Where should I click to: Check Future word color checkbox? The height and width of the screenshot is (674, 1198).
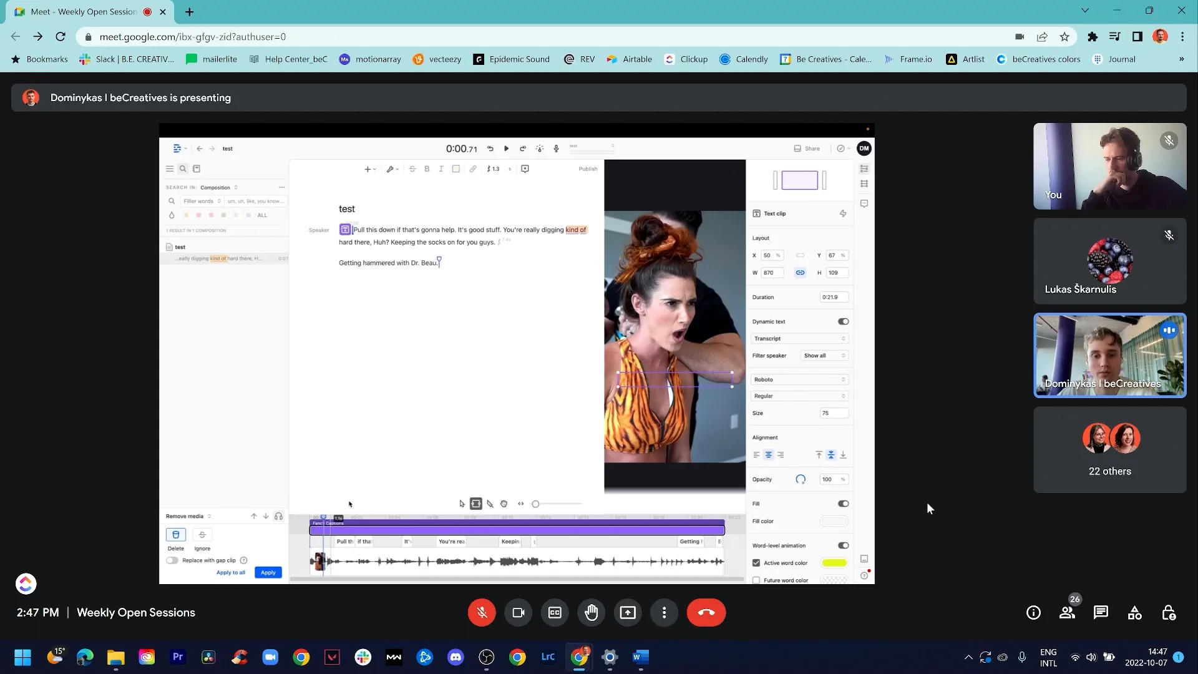coord(756,580)
